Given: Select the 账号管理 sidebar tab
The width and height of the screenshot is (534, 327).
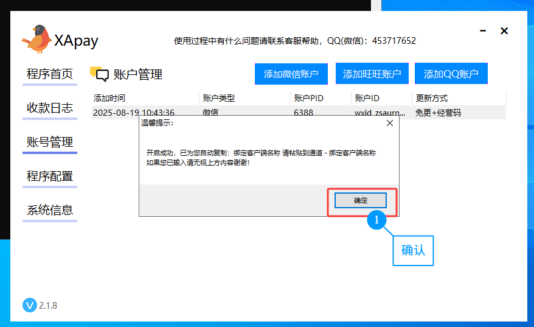Looking at the screenshot, I should 50,142.
